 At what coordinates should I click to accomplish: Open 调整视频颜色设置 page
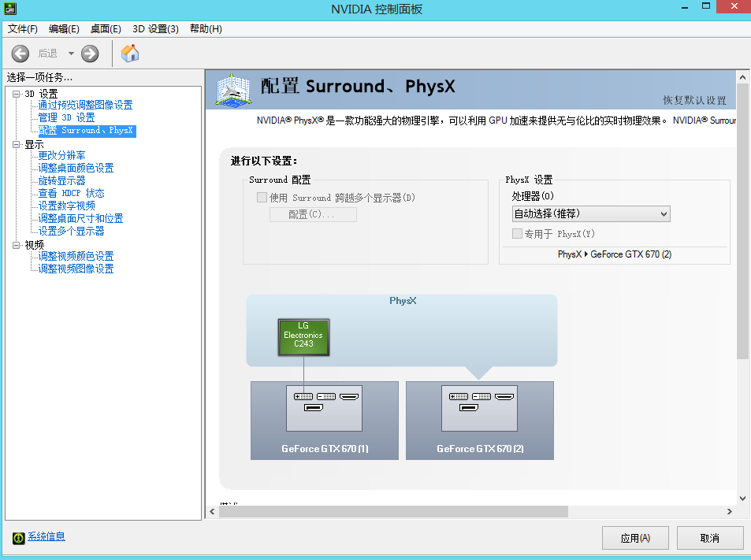tap(76, 256)
